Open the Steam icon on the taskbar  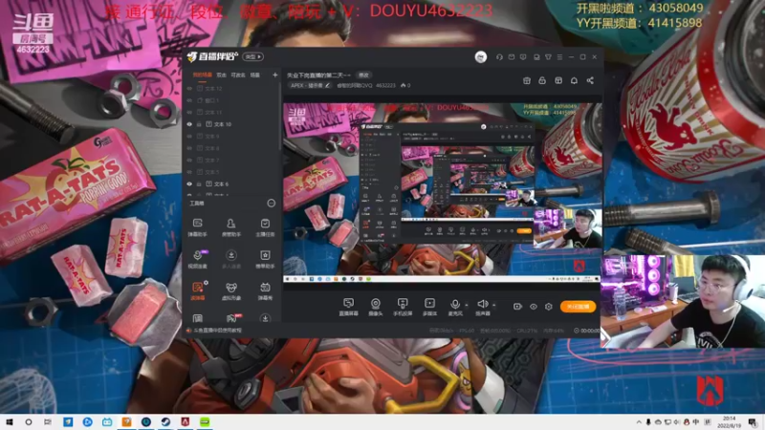165,422
